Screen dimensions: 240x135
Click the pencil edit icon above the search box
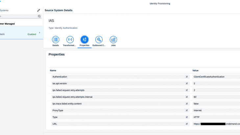(x=38, y=10)
